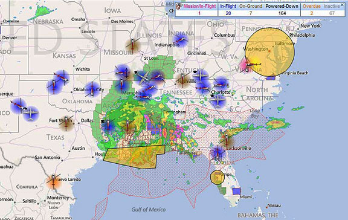Click the fixed-wing airplane south of Charlotte
This screenshot has width=348, height=220.
[217, 100]
